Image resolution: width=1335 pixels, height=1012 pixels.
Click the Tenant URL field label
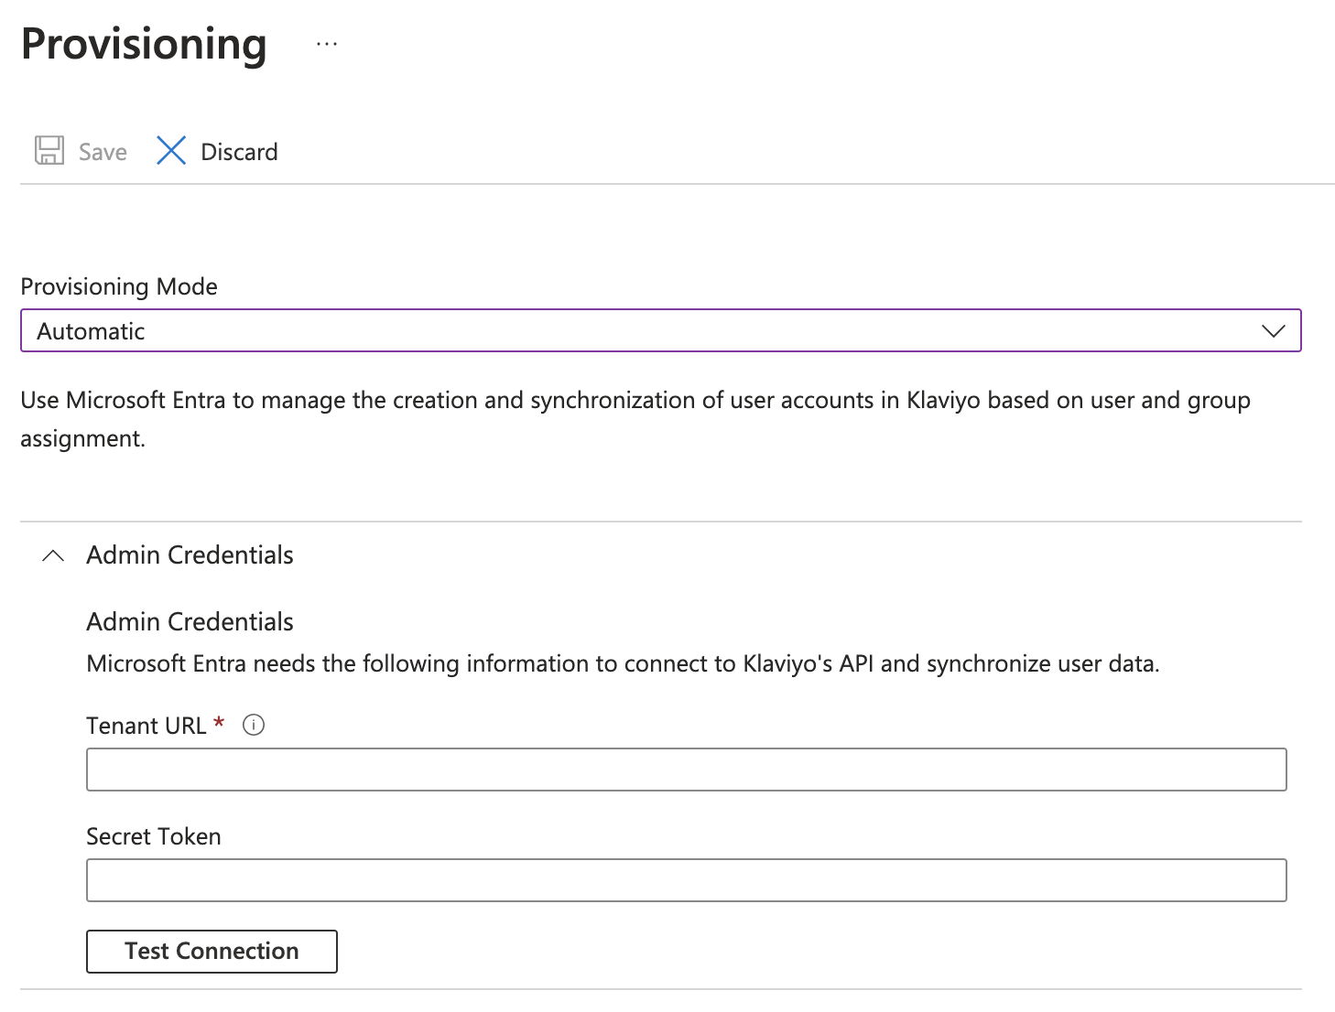[x=146, y=725]
